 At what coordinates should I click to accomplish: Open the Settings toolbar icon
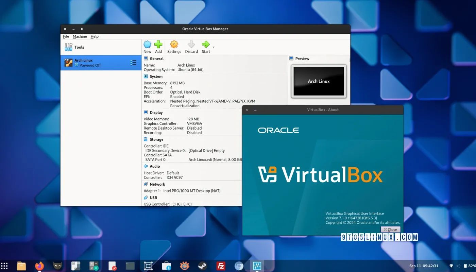click(174, 45)
